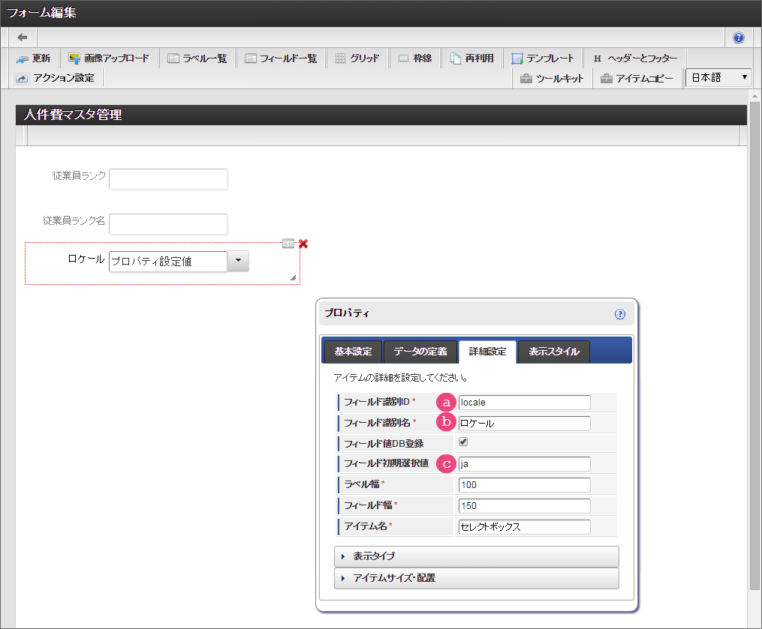Open the help icon in top bar
This screenshot has height=629, width=762.
739,37
